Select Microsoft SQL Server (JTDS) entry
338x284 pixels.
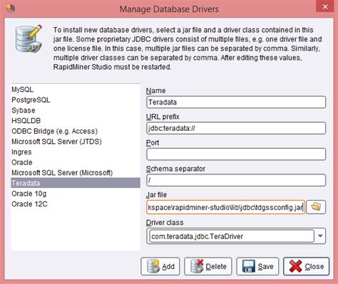pos(76,142)
